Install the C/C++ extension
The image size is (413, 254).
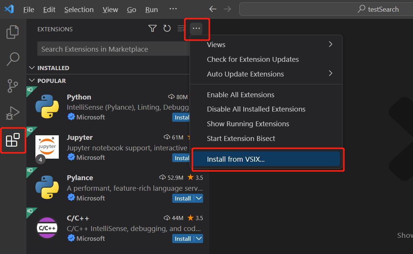pos(183,239)
